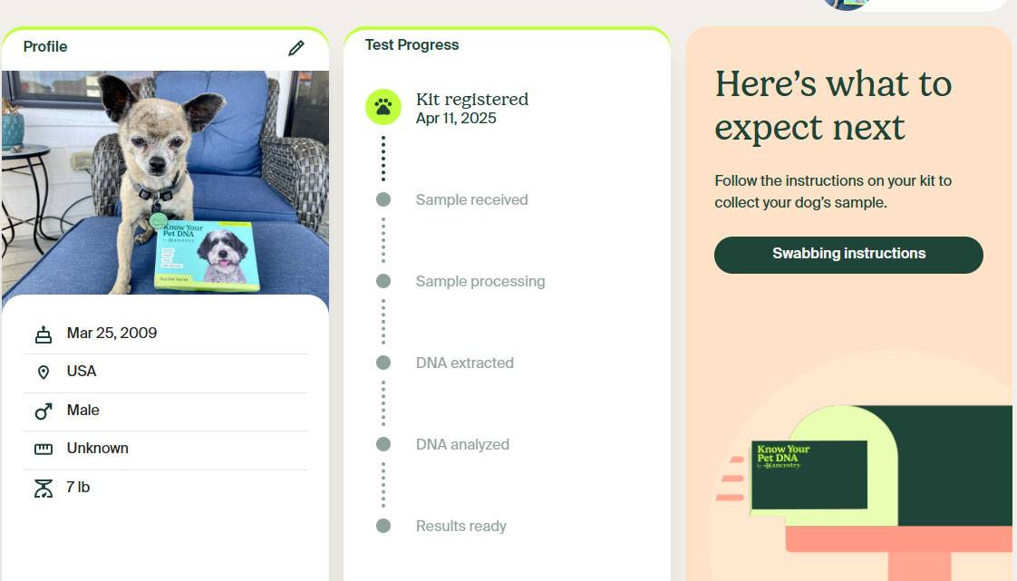Click the ruler icon next to Unknown
1017x581 pixels.
click(x=43, y=449)
